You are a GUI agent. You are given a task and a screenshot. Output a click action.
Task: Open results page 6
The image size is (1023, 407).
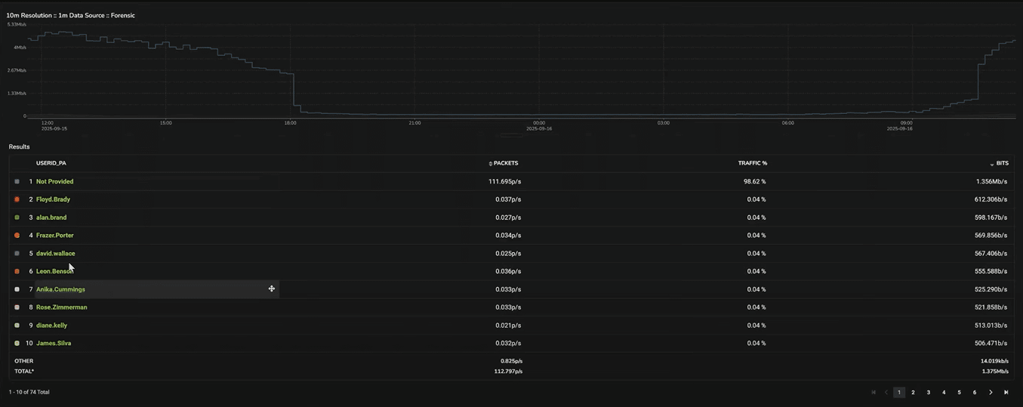[975, 393]
